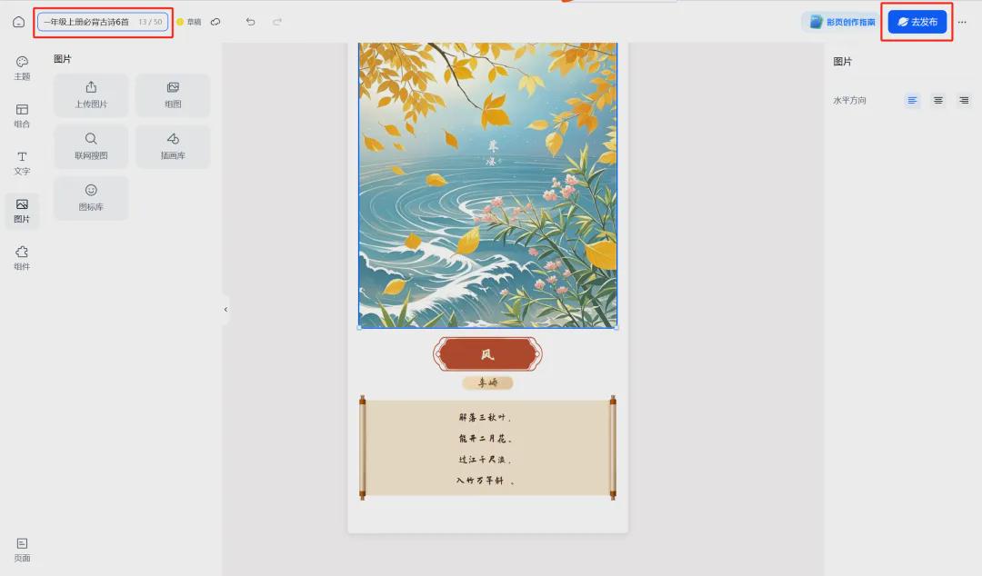Click the 去发布 publish button
This screenshot has width=982, height=576.
917,21
